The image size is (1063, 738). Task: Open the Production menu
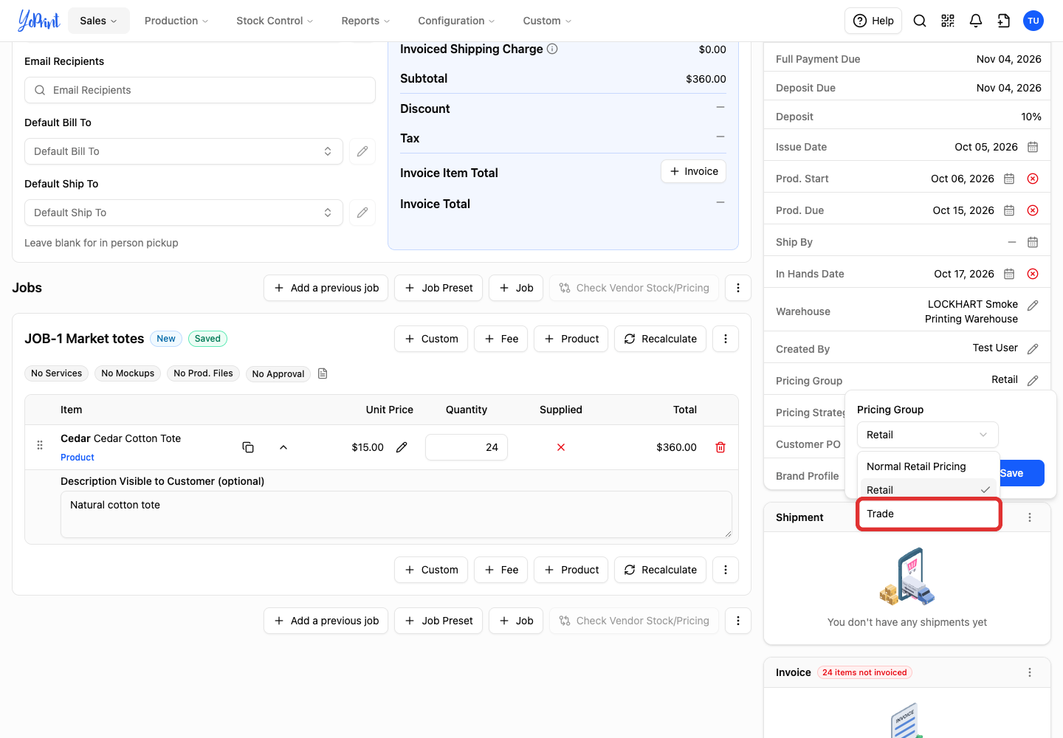(x=176, y=21)
